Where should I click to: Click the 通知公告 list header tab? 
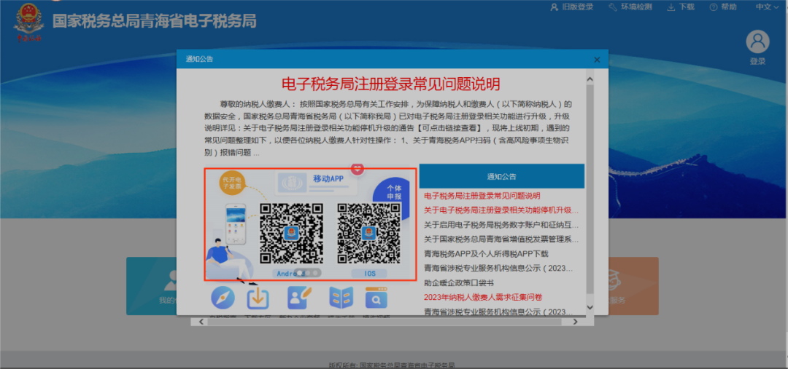(x=501, y=176)
